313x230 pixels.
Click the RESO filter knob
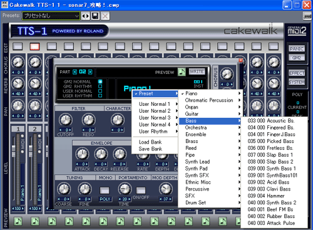click(88, 120)
